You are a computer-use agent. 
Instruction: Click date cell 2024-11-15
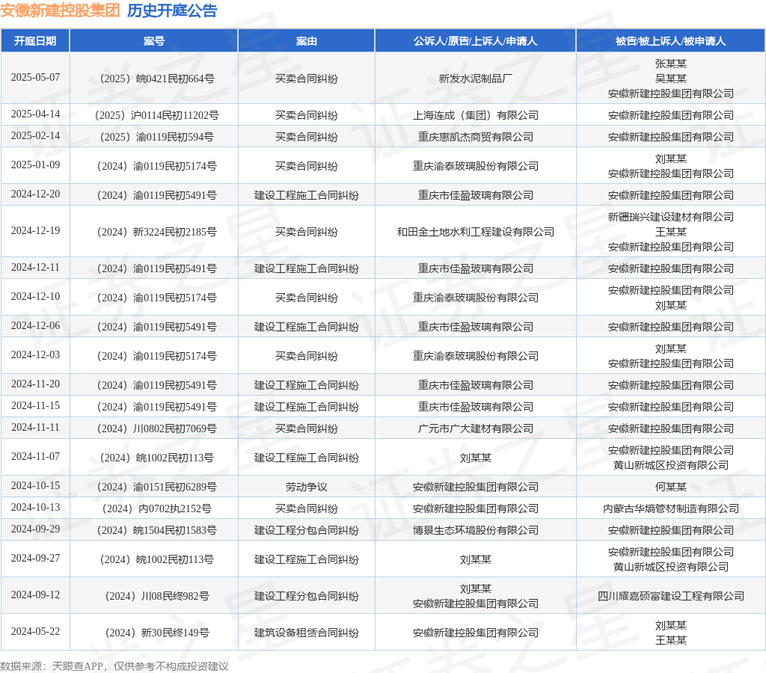35,406
